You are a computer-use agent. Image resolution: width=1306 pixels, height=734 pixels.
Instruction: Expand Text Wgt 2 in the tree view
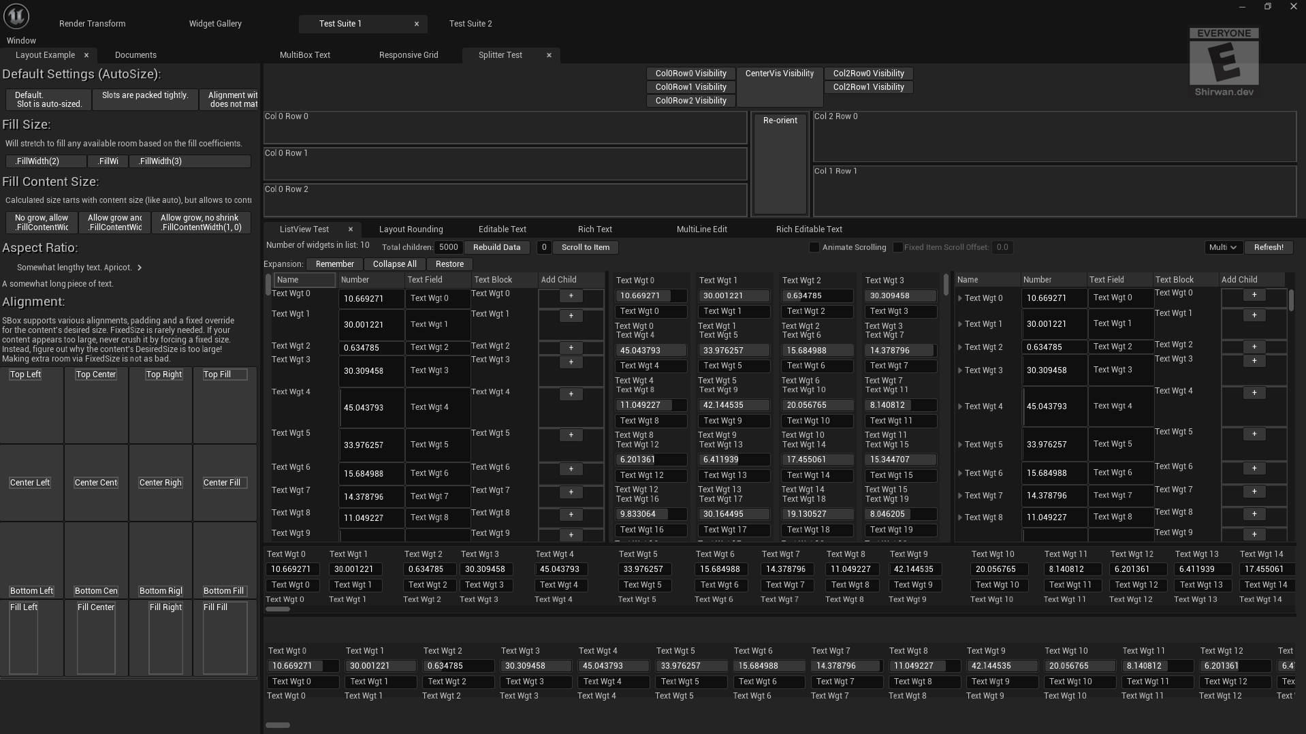click(960, 347)
